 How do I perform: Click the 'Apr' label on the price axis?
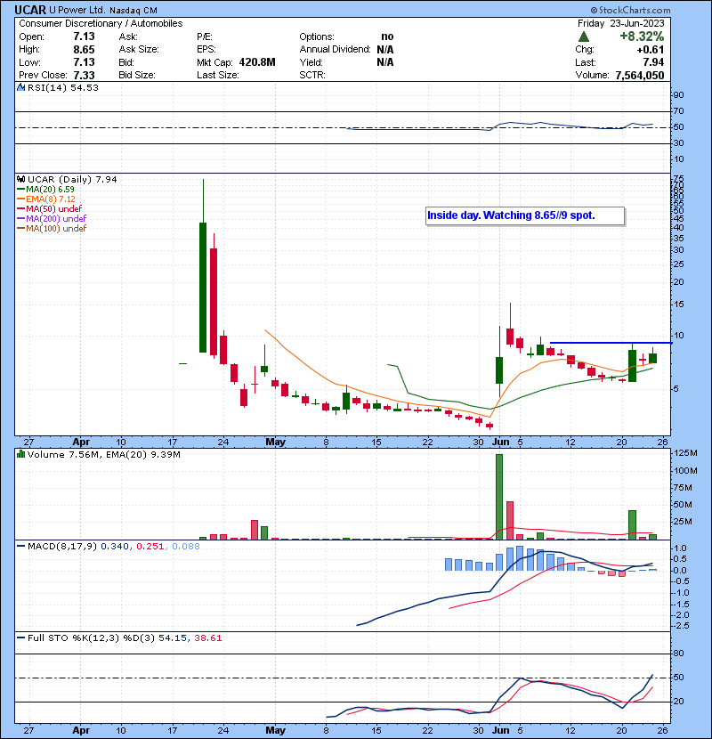[81, 442]
